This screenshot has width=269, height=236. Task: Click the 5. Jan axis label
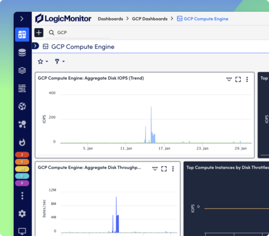coord(88,148)
